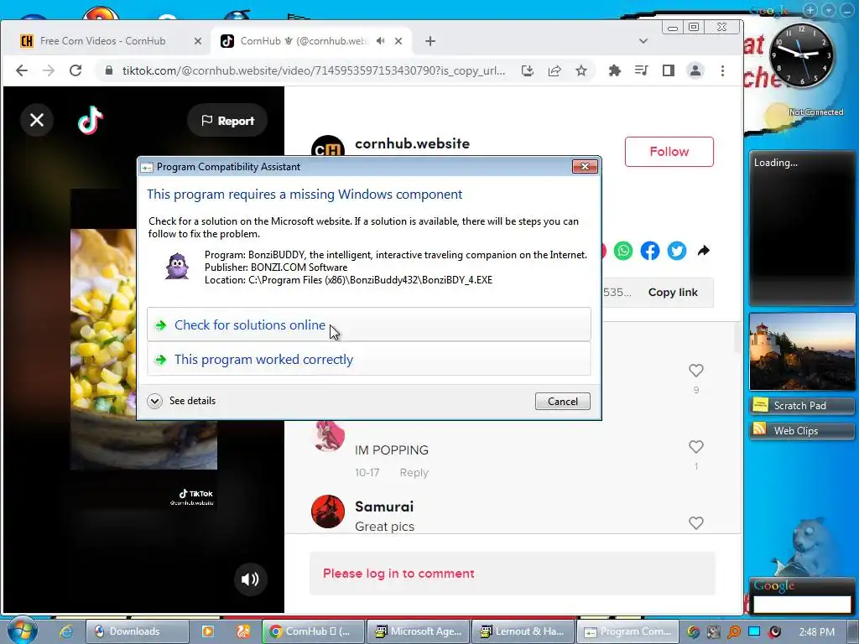Open the Chrome three-dot menu

tap(722, 70)
